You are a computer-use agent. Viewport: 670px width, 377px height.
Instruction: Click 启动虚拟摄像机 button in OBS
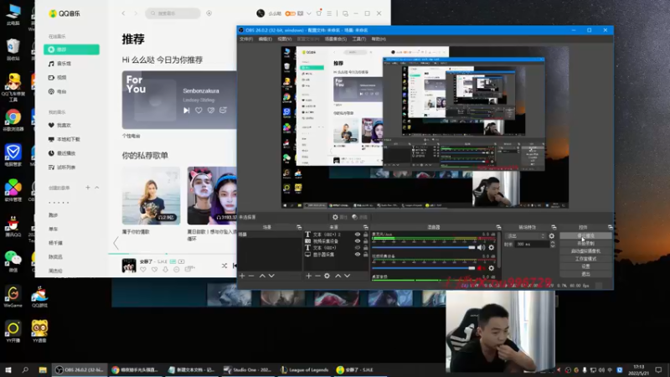(x=585, y=250)
